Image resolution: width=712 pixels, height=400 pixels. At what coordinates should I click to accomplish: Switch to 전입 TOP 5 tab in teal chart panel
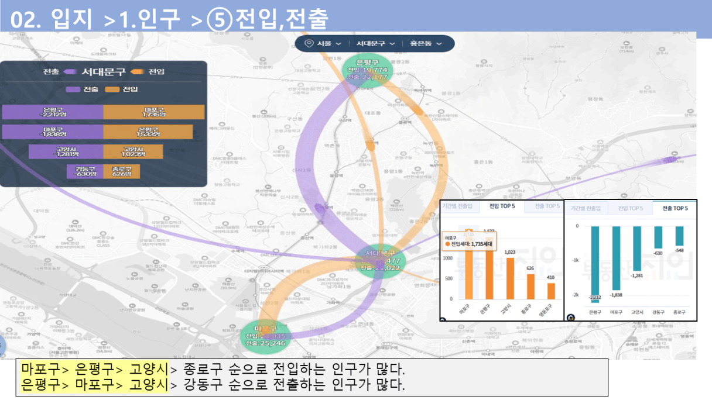tap(629, 208)
